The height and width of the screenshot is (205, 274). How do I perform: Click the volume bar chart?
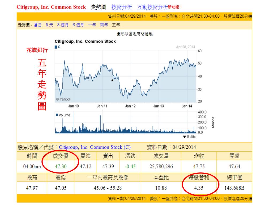[125, 122]
